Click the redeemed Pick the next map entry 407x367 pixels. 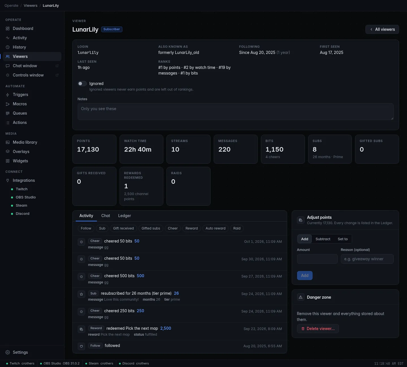pos(180,331)
